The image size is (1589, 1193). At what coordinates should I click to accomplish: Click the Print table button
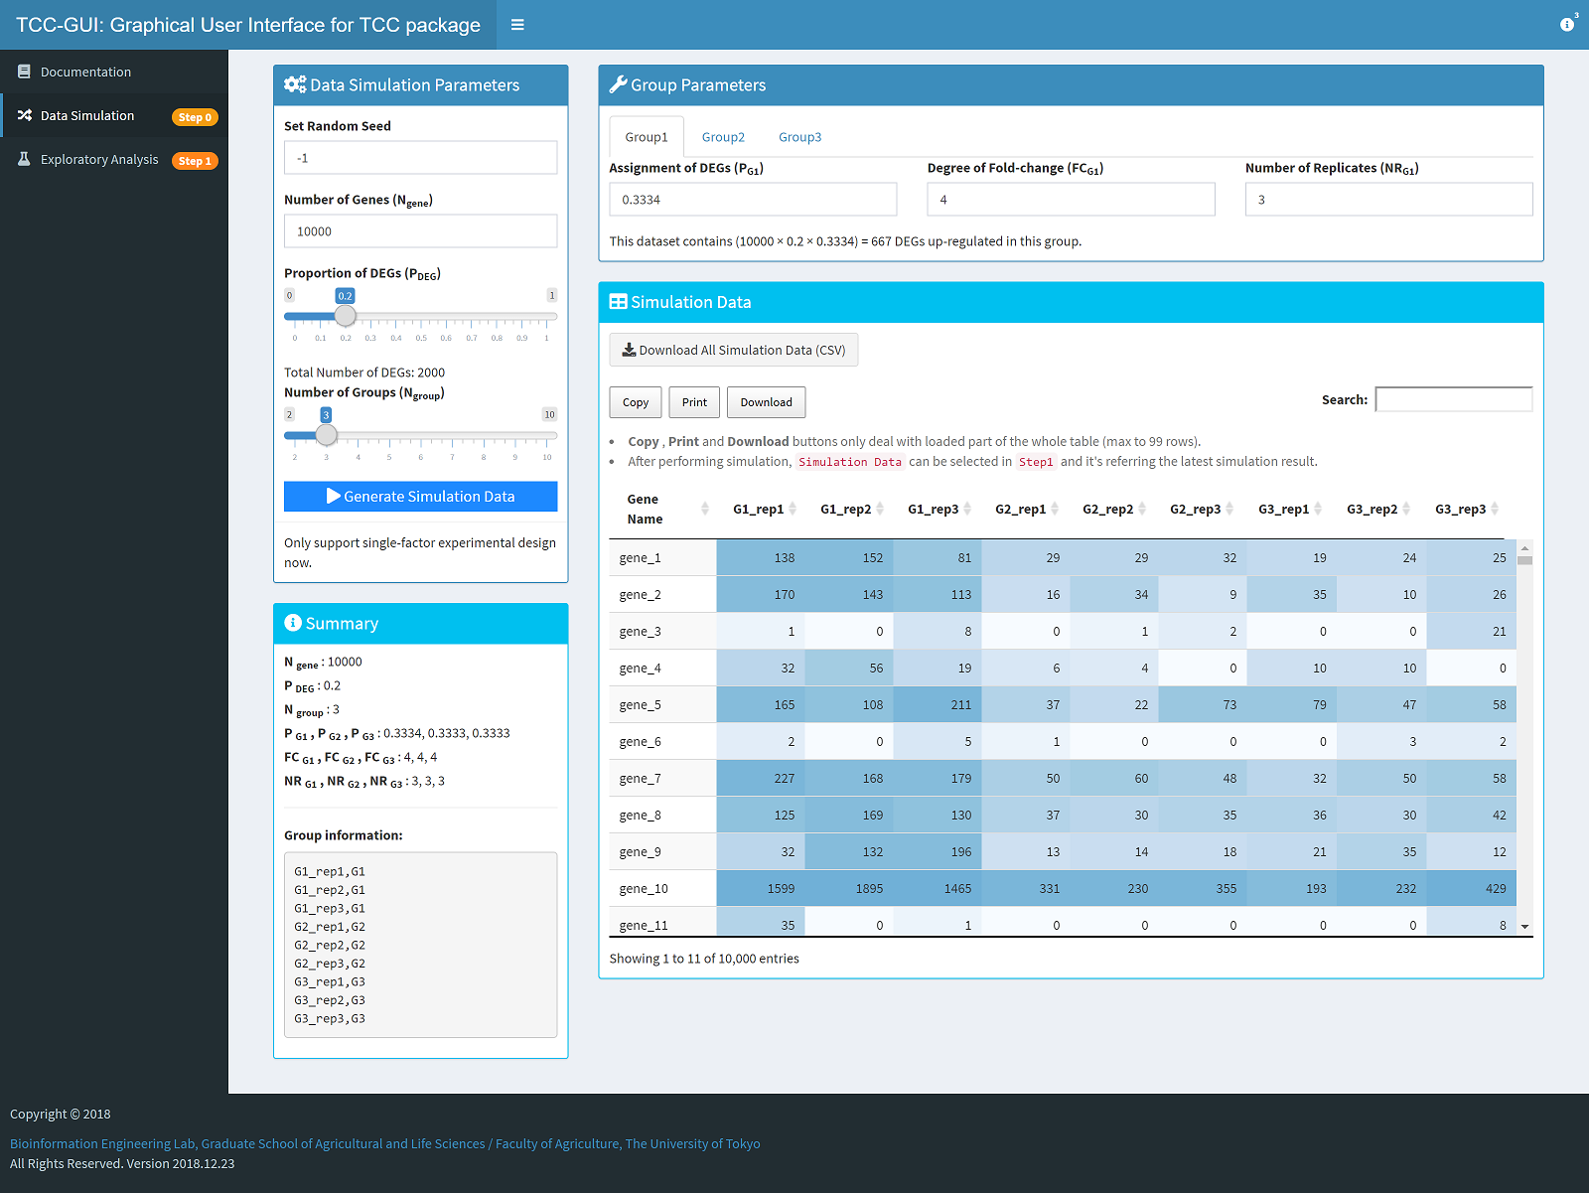tap(694, 402)
